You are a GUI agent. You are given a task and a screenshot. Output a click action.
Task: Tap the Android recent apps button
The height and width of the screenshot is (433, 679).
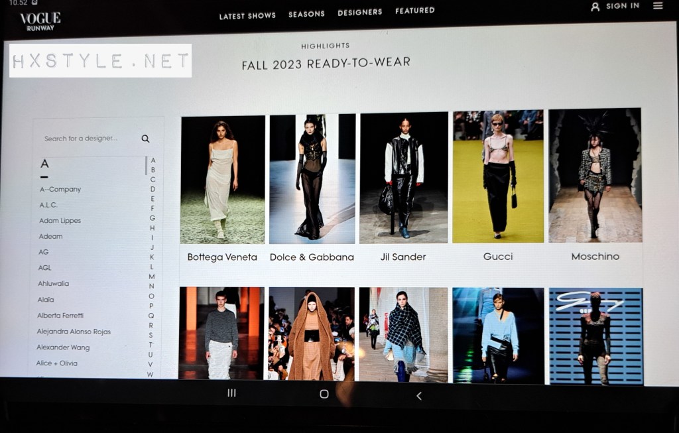coord(231,393)
